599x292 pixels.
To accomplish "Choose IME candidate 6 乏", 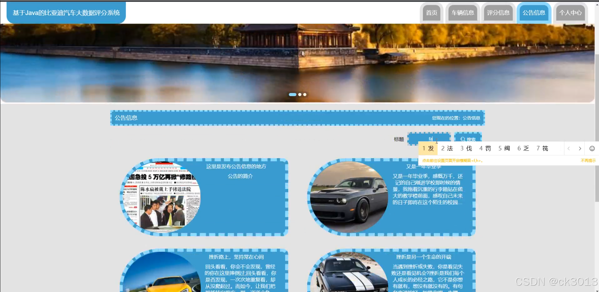I will coord(523,149).
